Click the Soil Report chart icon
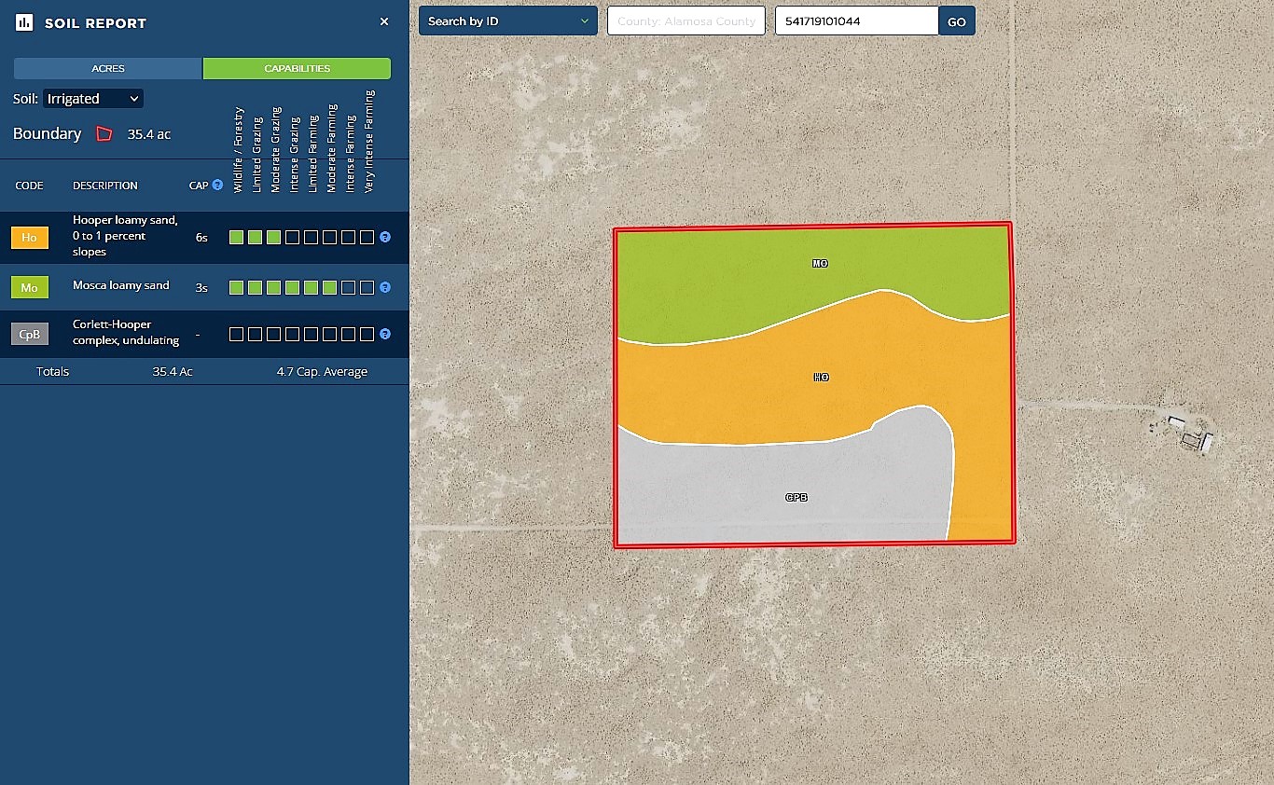The height and width of the screenshot is (785, 1274). tap(25, 22)
